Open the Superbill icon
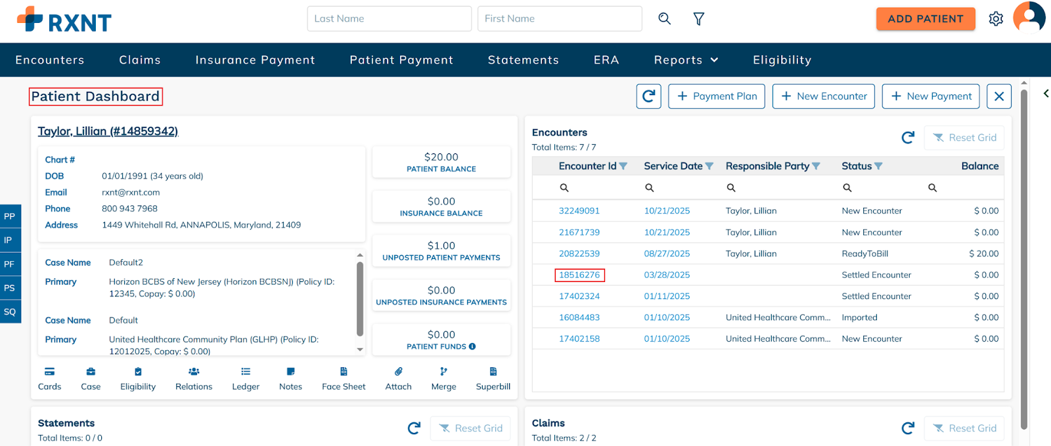1051x446 pixels. [x=493, y=372]
